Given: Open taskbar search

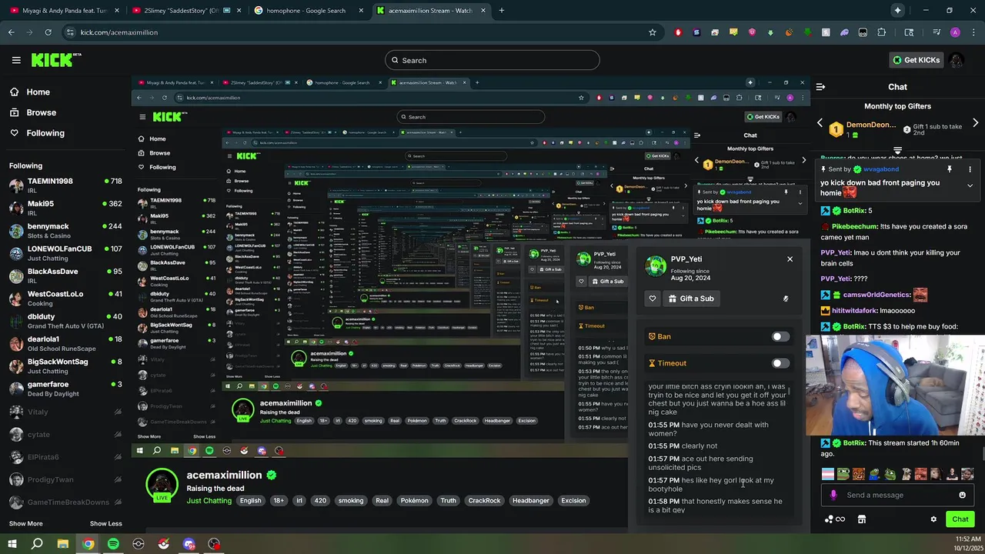Looking at the screenshot, I should tap(37, 544).
